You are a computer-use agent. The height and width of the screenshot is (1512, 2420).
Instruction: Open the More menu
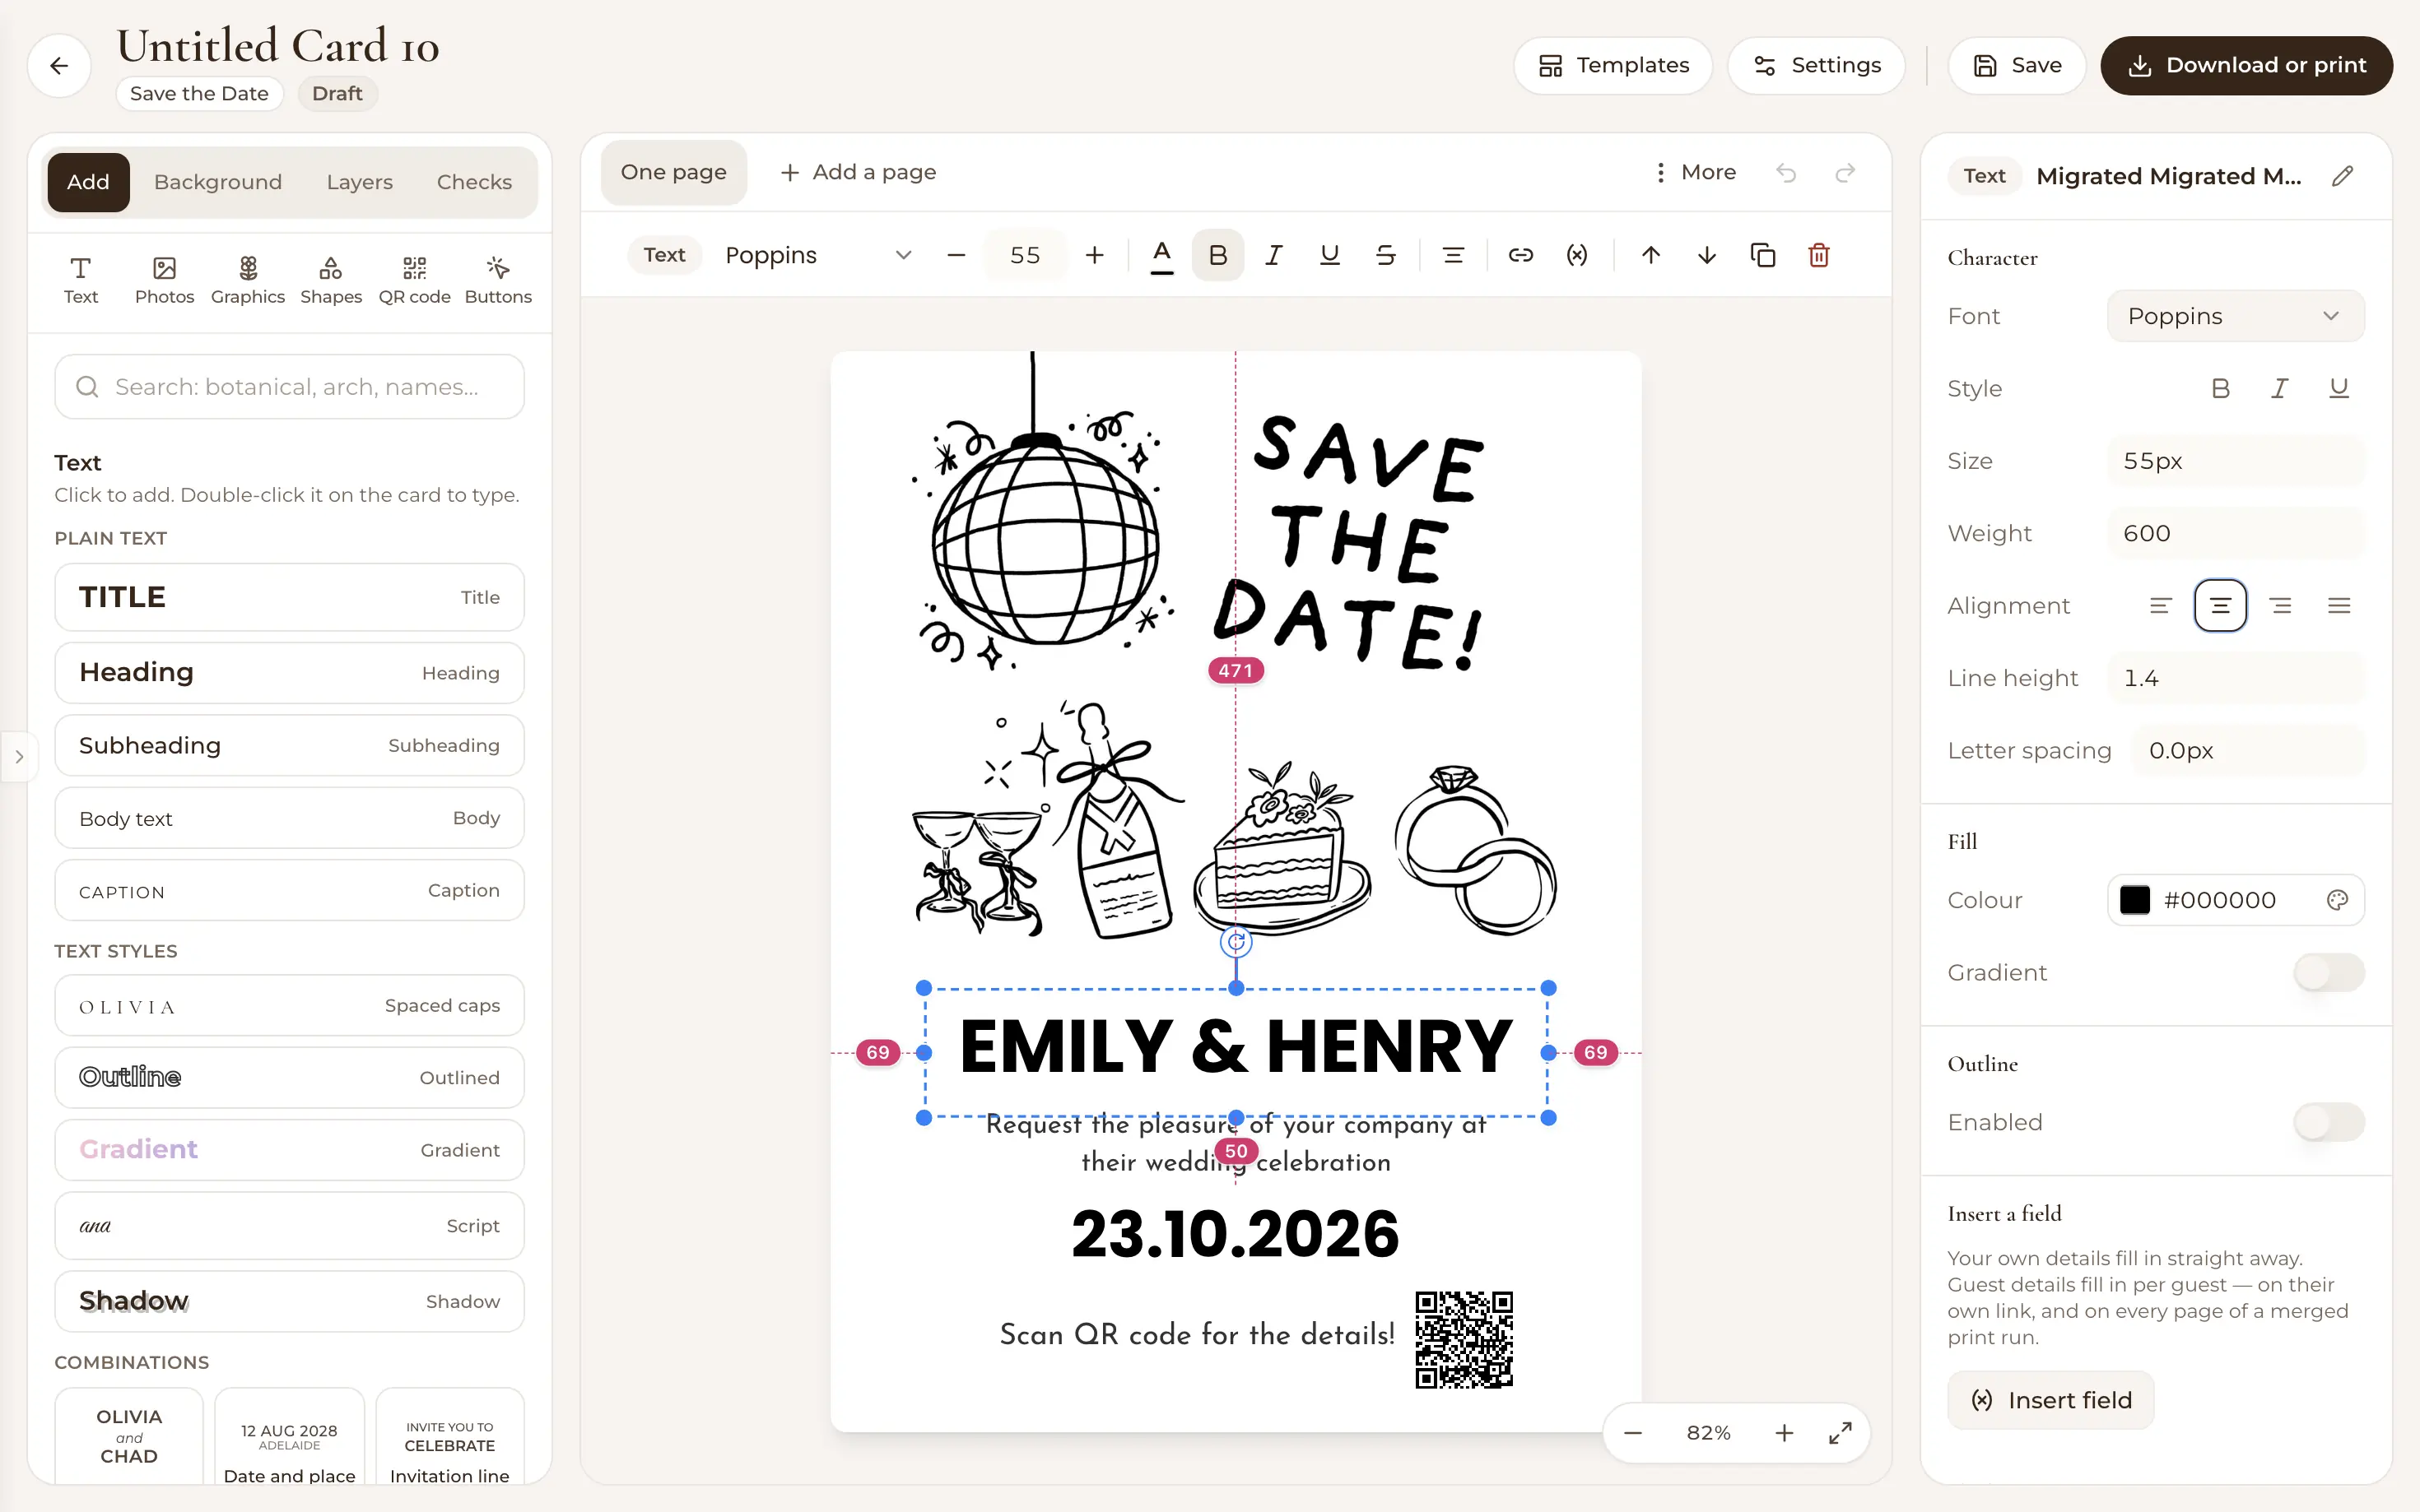(x=1695, y=173)
